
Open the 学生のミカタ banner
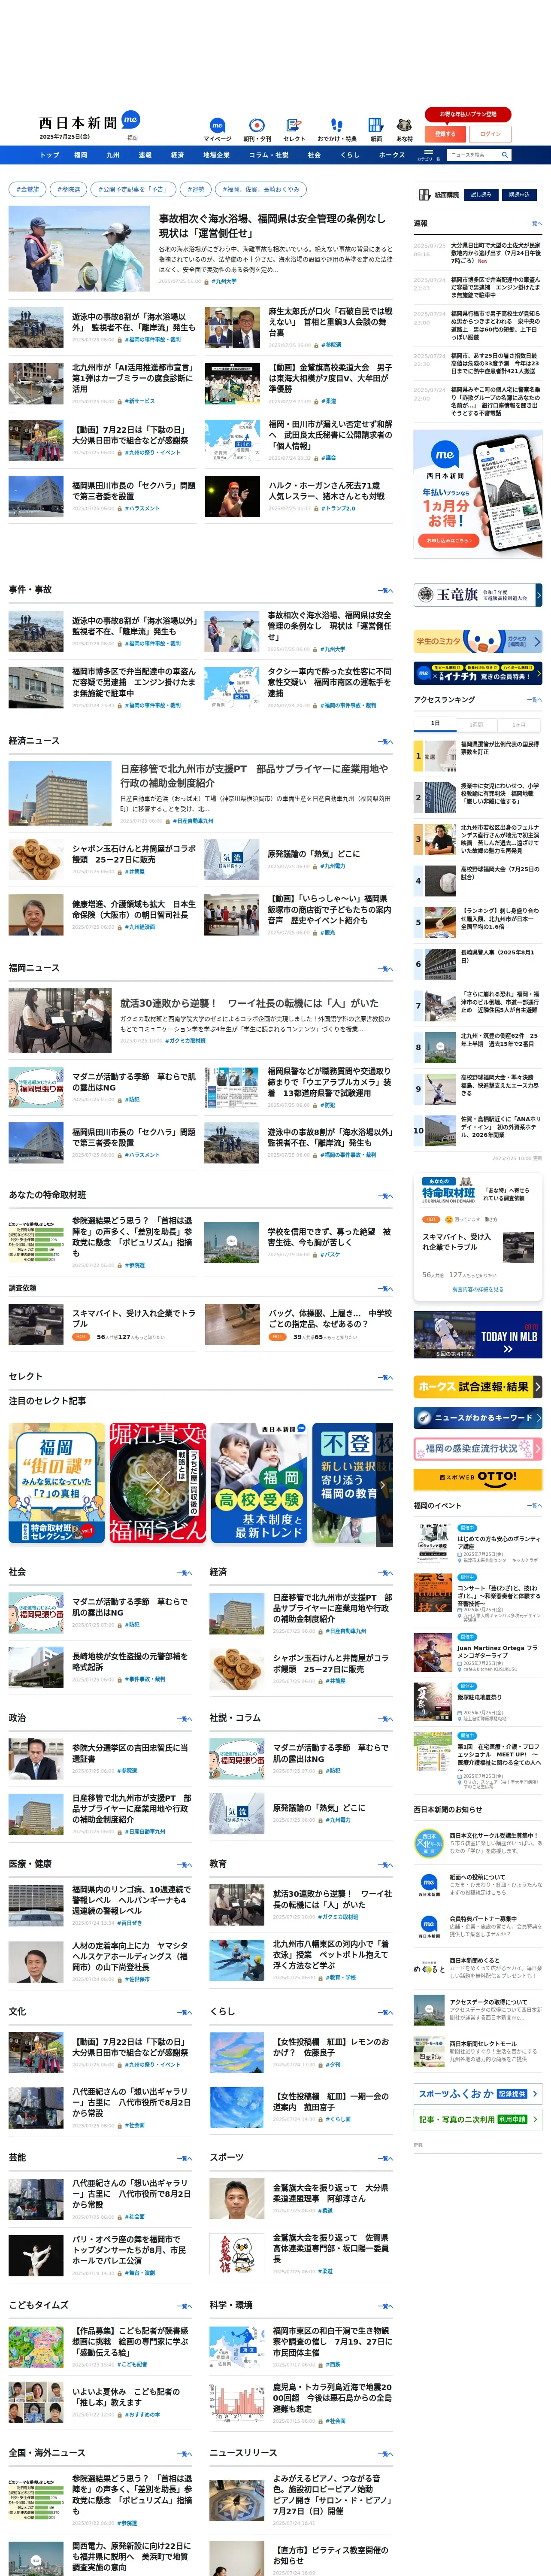coord(478,641)
